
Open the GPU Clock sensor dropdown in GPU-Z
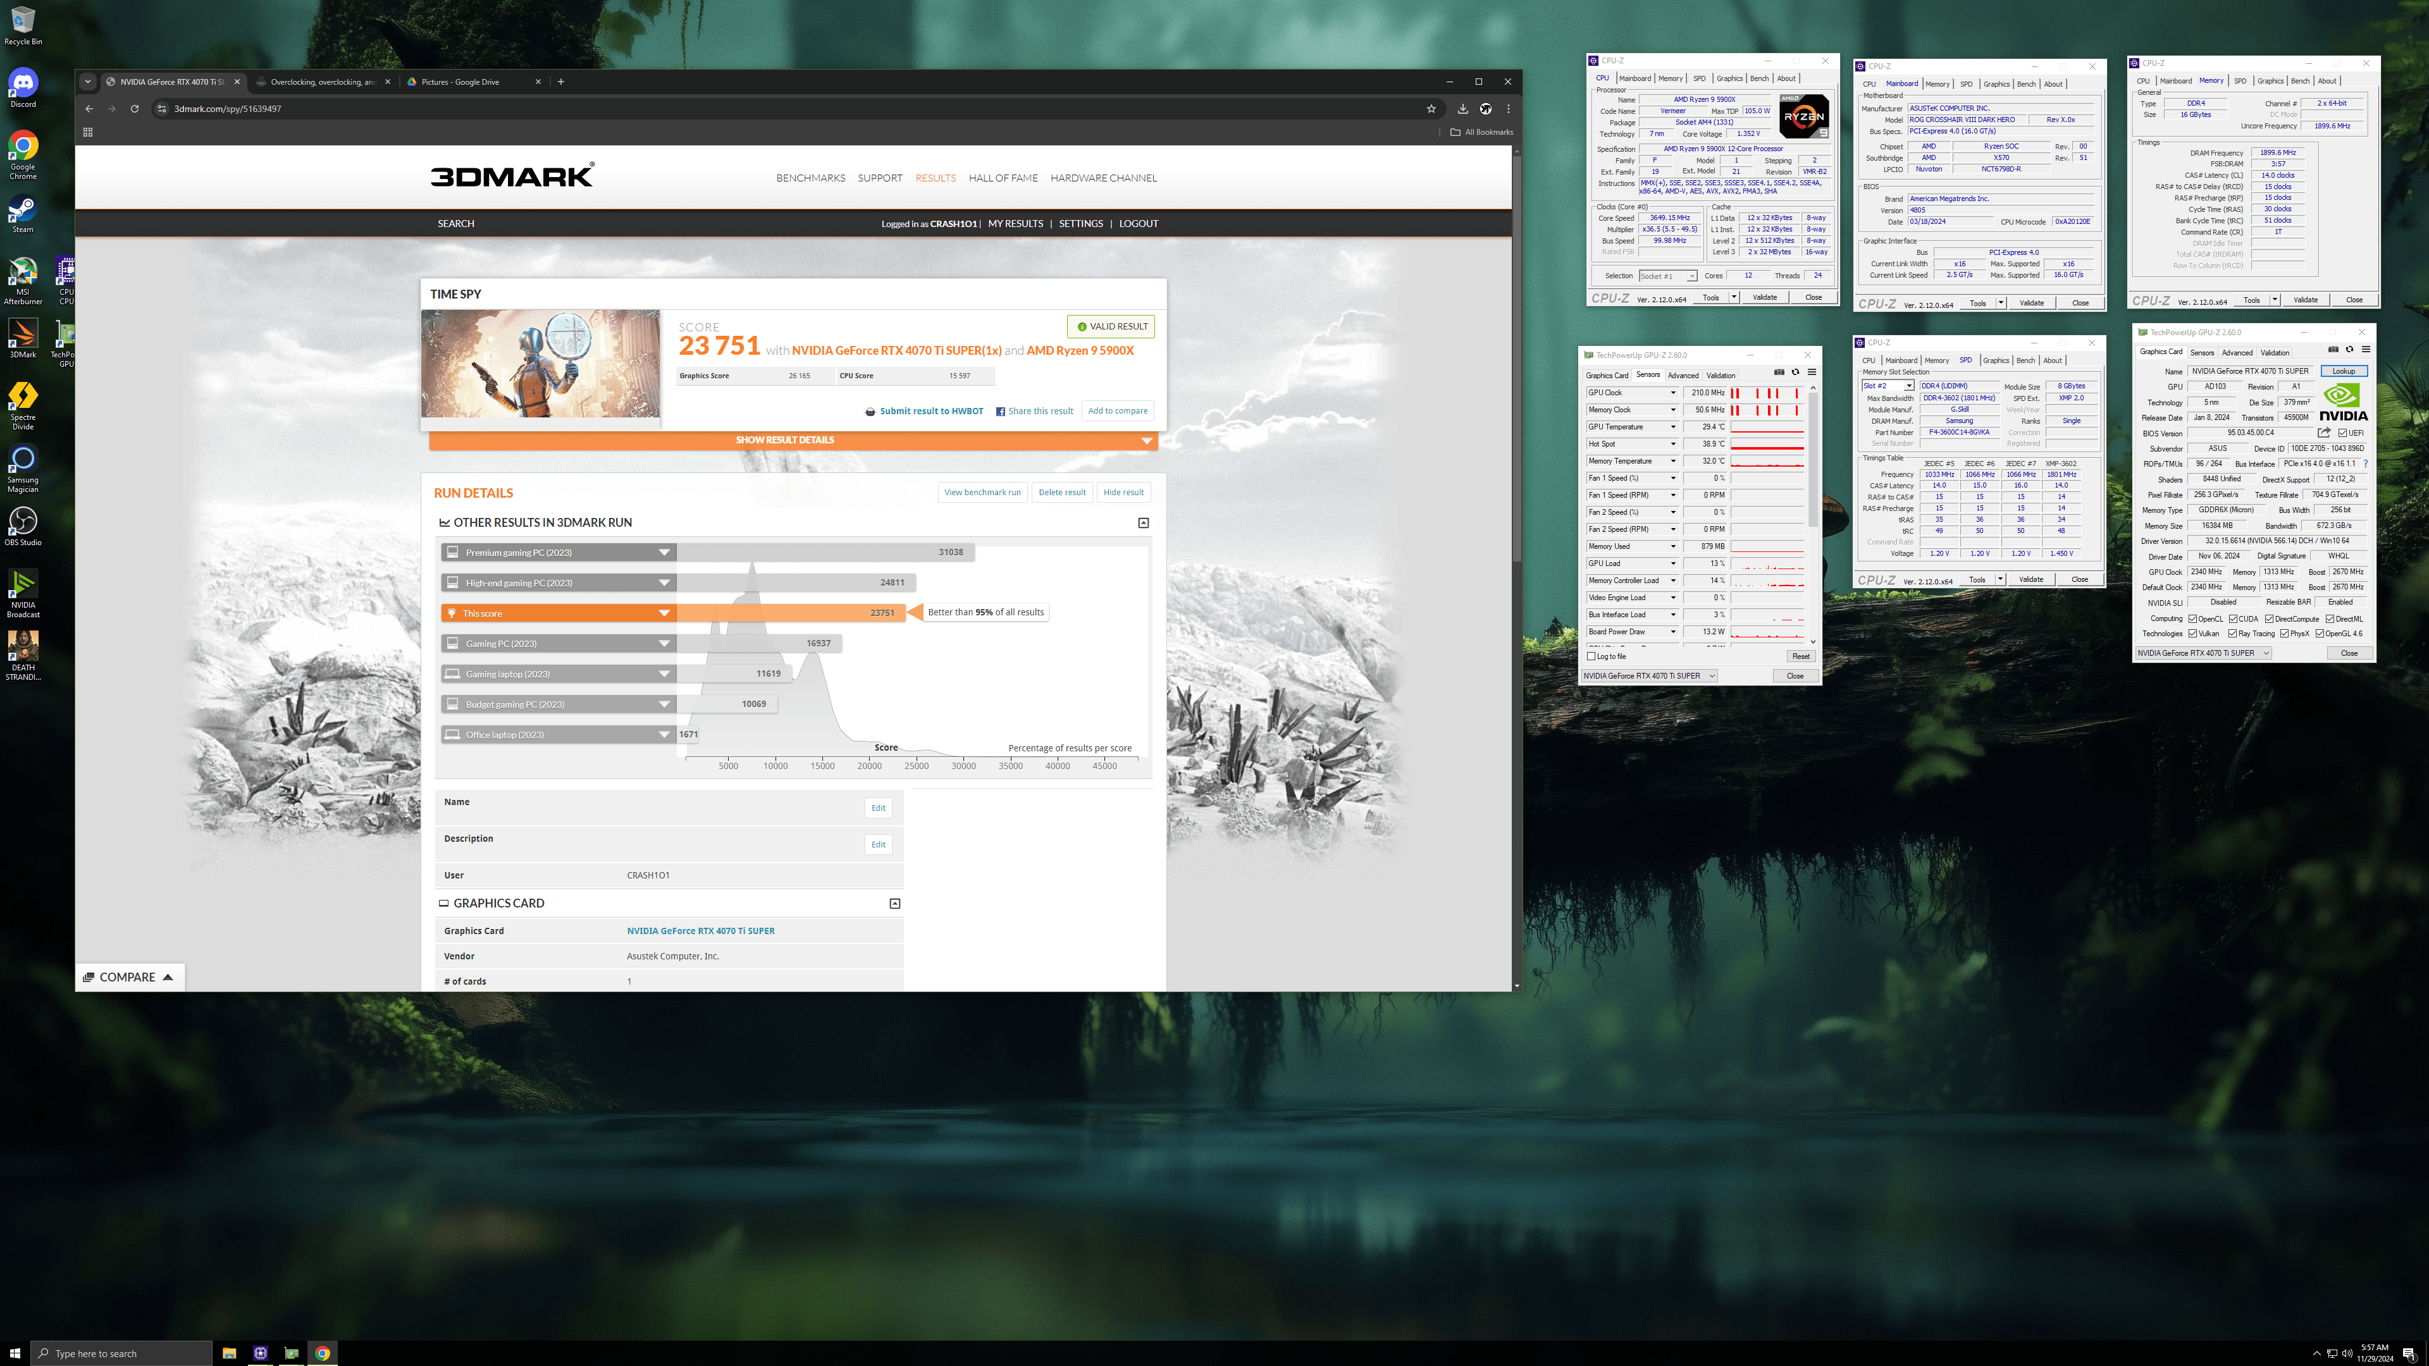coord(1674,392)
